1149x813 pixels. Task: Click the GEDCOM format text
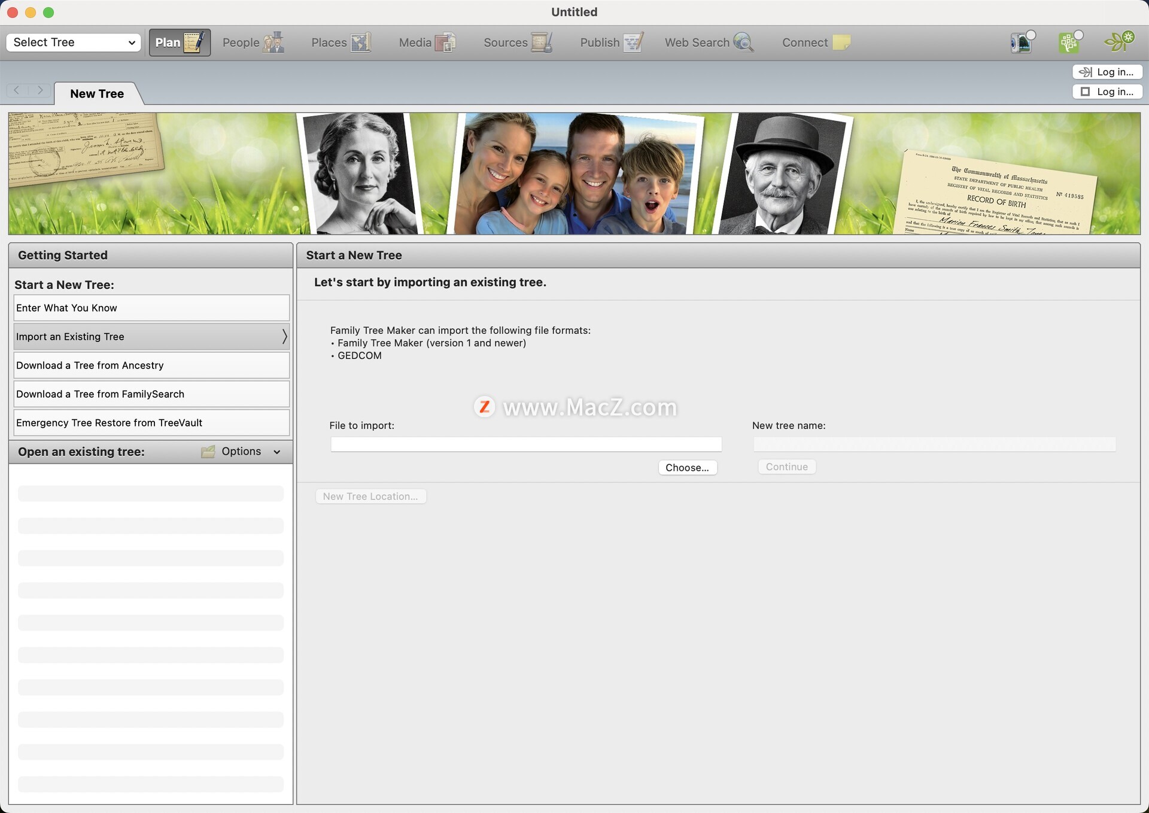click(x=359, y=355)
